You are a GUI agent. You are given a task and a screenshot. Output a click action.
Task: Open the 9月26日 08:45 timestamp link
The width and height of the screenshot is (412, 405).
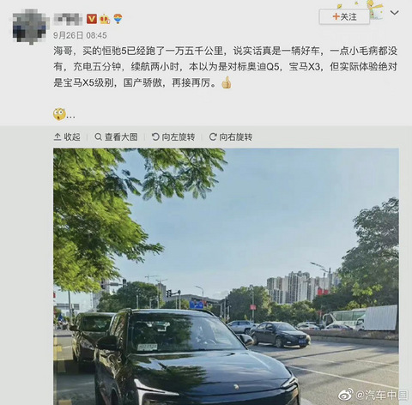point(80,35)
